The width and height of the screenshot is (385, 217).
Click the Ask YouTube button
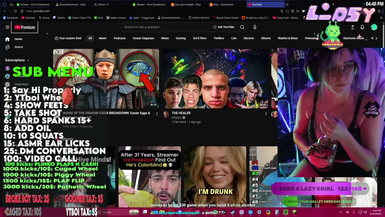(223, 27)
